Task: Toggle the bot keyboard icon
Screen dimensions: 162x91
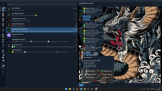Action: coord(152,85)
